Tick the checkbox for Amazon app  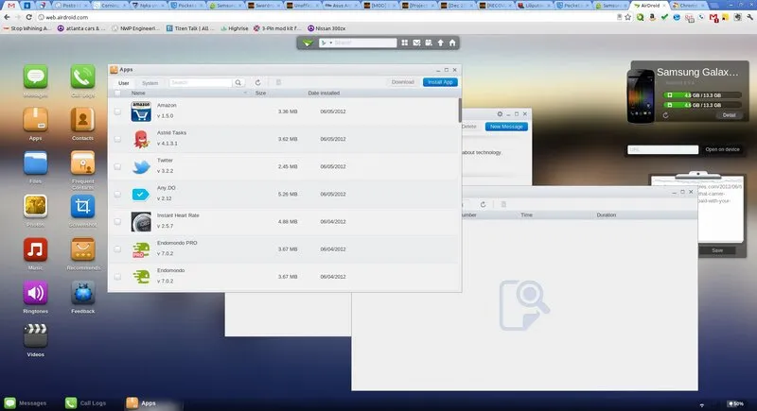(x=117, y=111)
